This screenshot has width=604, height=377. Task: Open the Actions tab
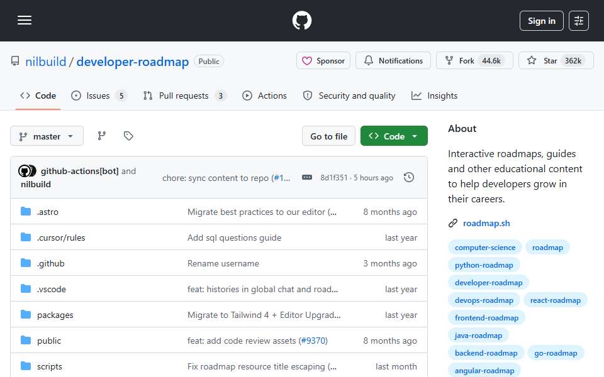(x=264, y=96)
